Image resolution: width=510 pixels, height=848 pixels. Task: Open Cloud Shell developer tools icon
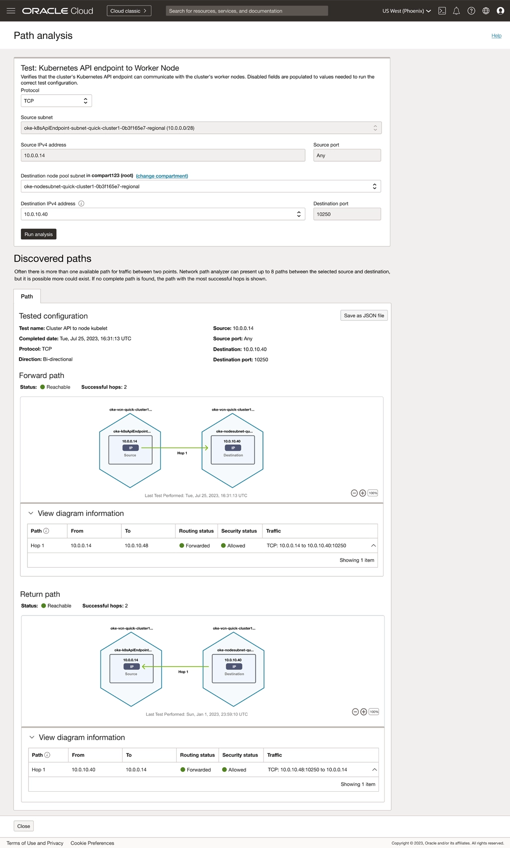[442, 10]
